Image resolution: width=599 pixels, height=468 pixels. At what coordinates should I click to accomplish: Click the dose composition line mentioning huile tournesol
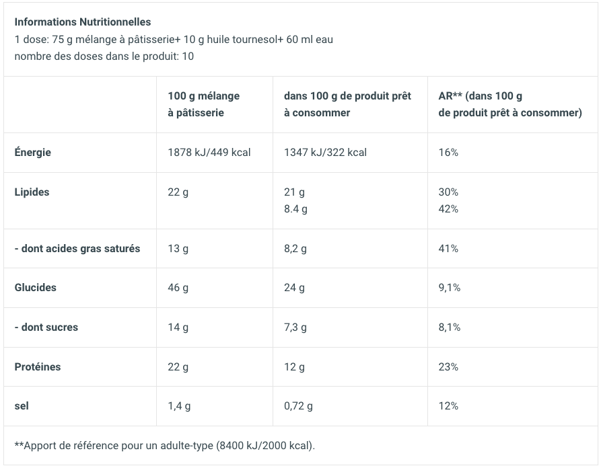(174, 39)
